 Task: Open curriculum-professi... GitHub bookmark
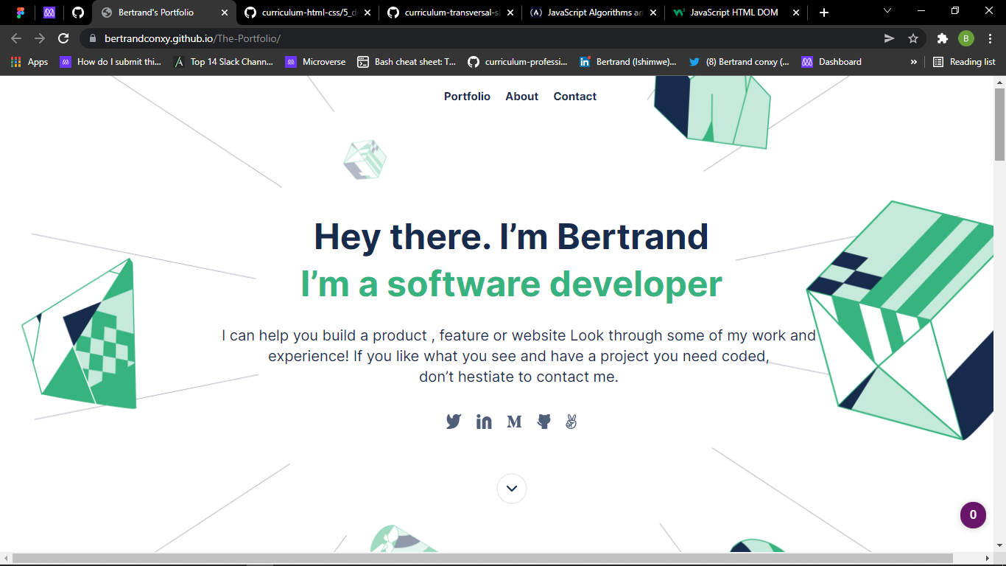[518, 62]
